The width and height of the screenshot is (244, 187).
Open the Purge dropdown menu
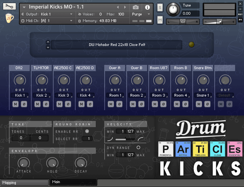[141, 14]
